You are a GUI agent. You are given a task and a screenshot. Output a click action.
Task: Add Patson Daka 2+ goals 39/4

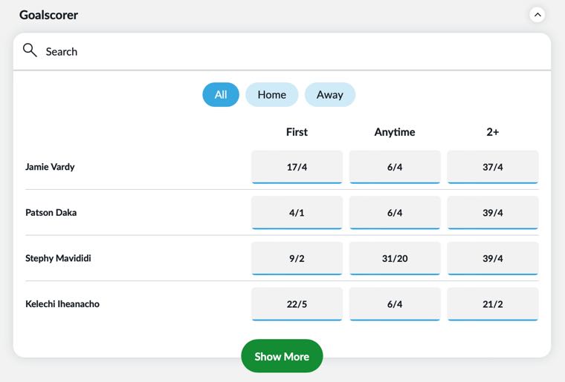[493, 213]
